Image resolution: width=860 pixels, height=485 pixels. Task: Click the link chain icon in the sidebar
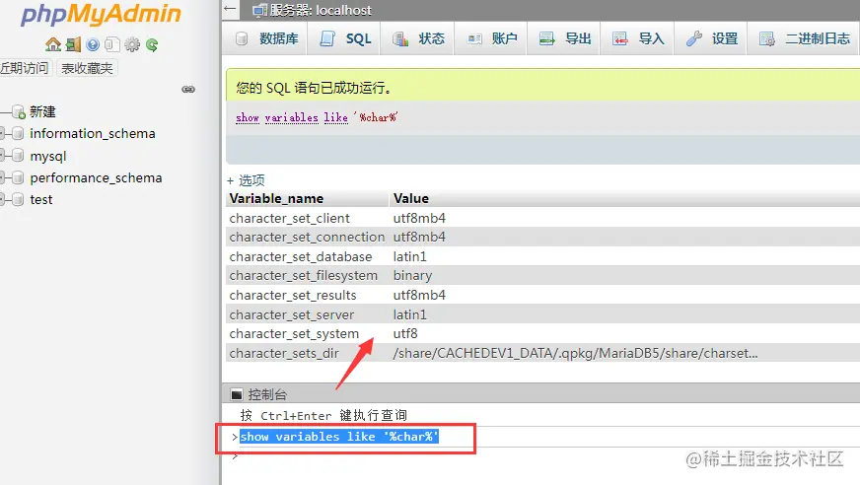tap(188, 90)
